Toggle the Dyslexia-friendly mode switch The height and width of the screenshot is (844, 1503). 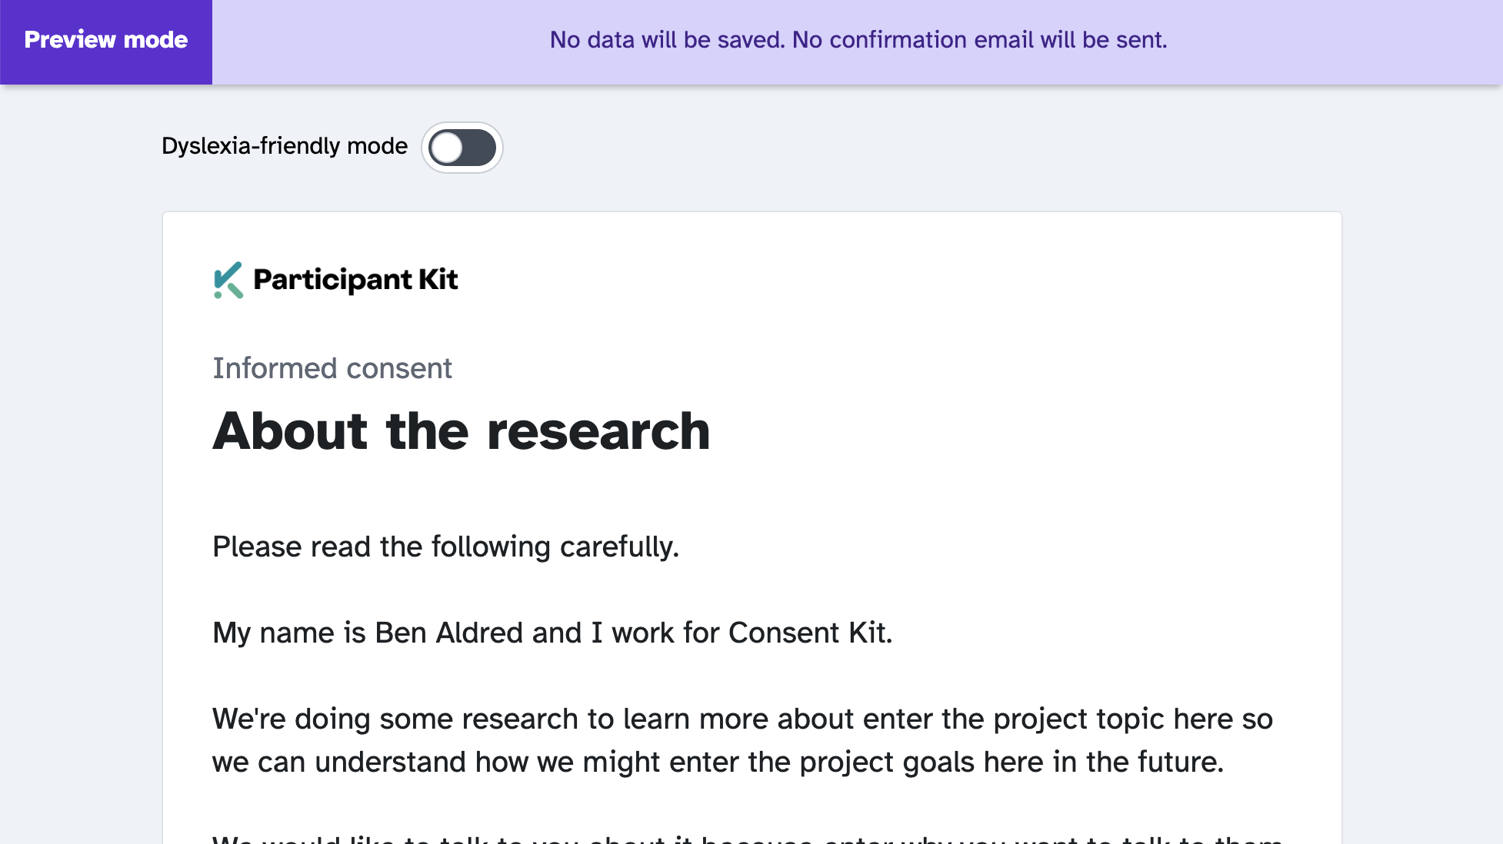pyautogui.click(x=462, y=147)
